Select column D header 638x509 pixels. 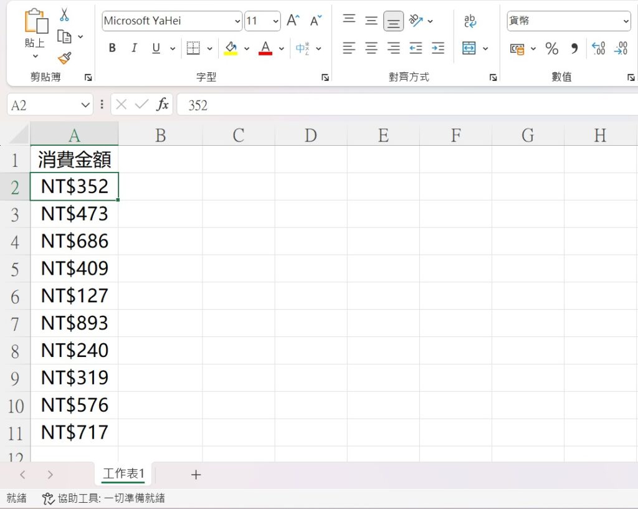click(311, 135)
